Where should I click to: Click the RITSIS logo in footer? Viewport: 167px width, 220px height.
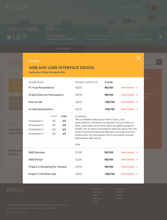coord(15,190)
